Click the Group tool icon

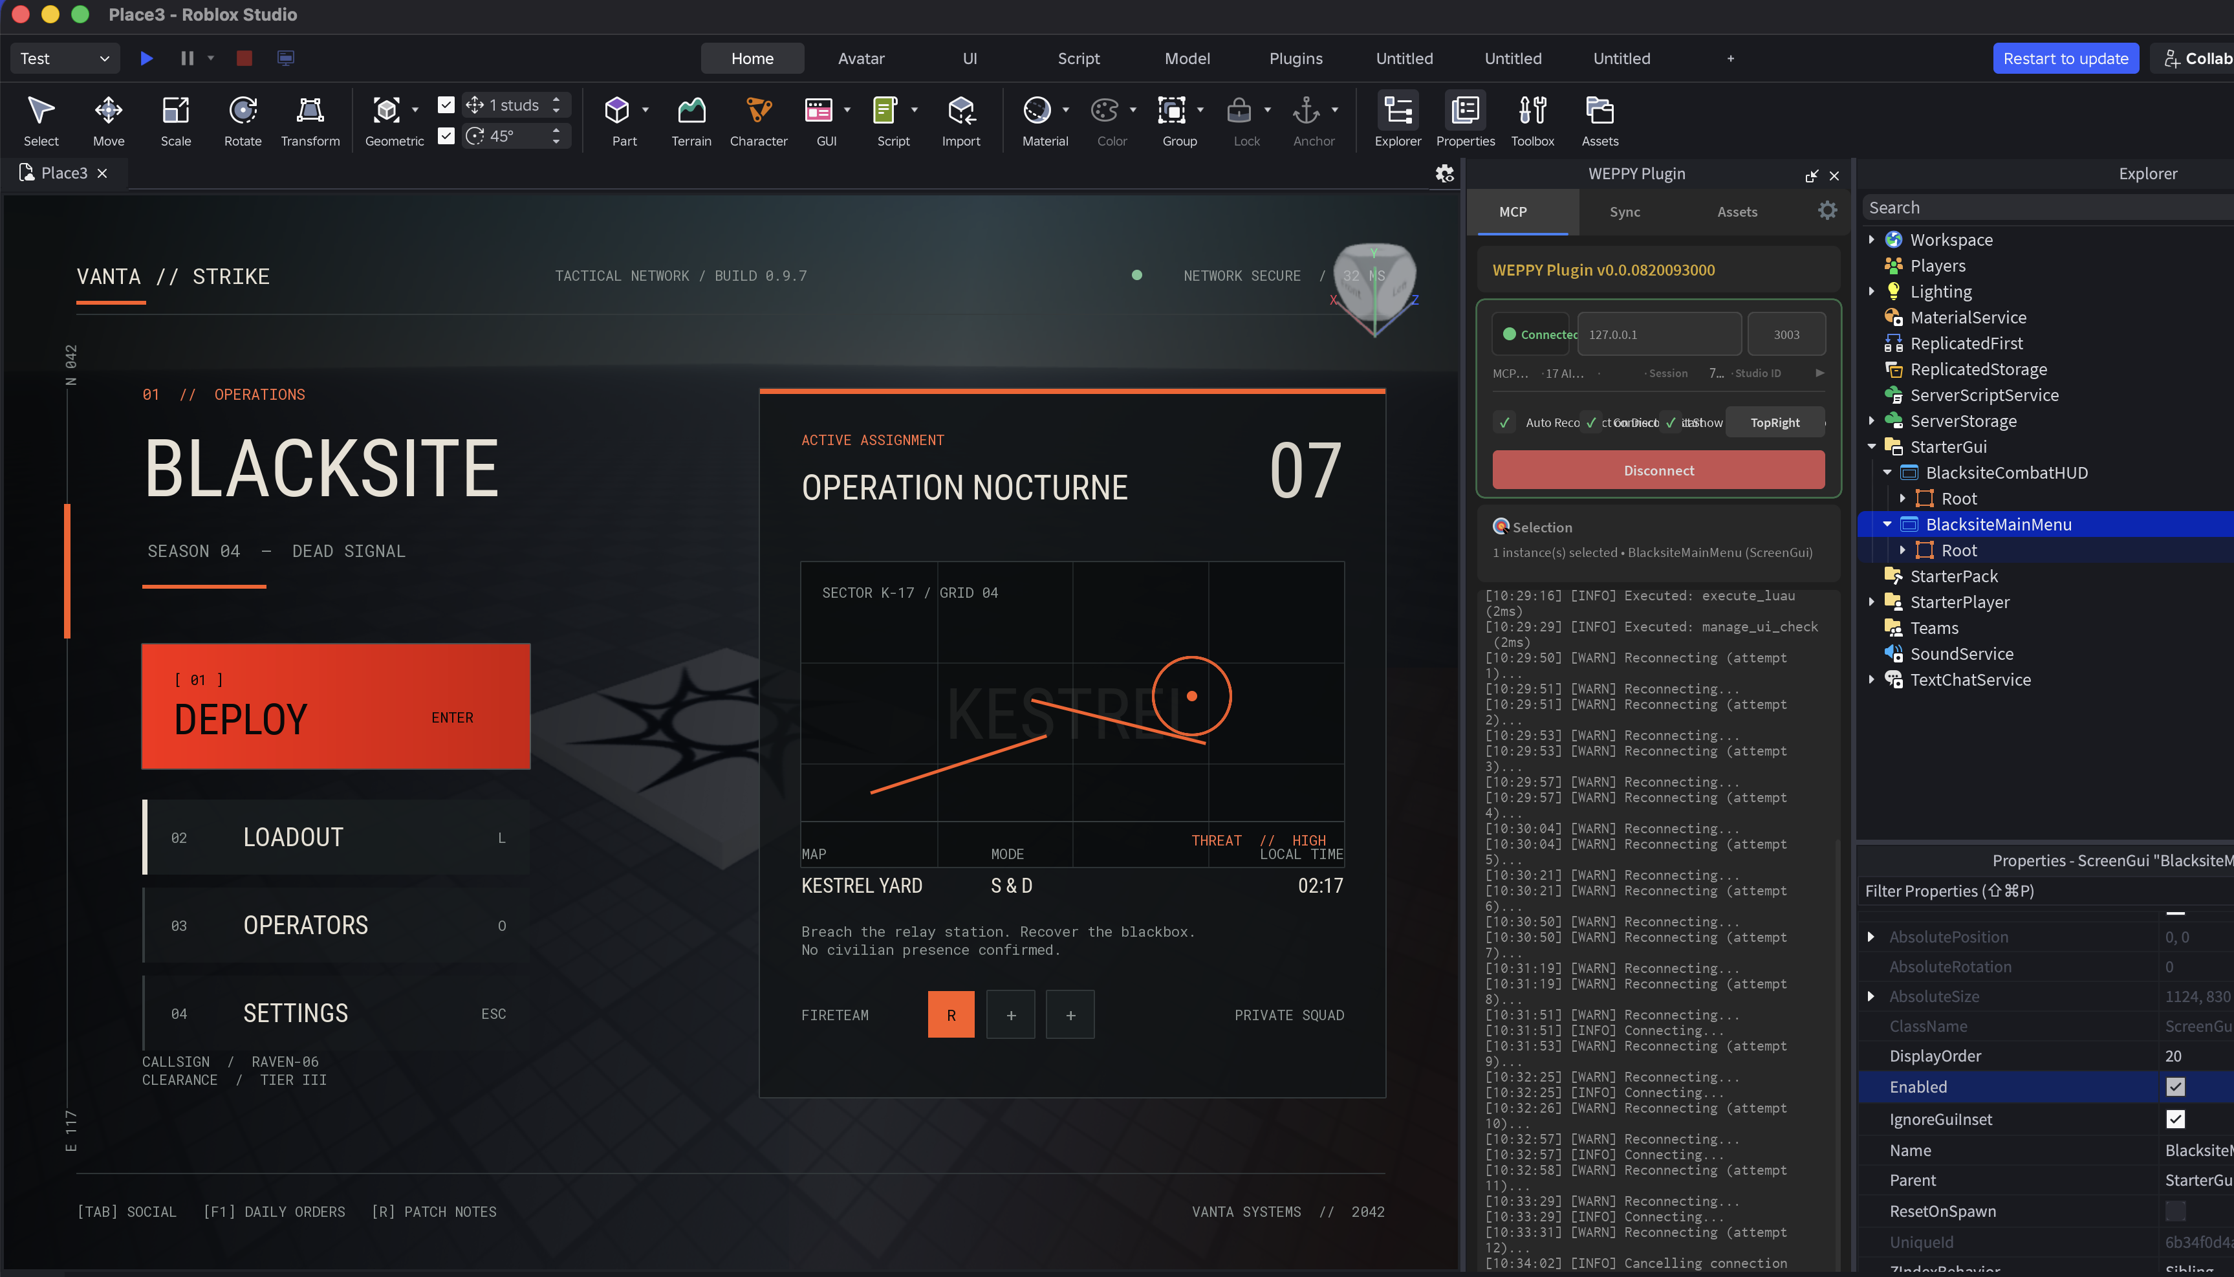tap(1172, 111)
